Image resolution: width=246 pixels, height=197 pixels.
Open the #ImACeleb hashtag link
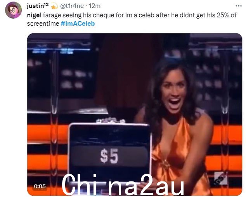coord(78,24)
